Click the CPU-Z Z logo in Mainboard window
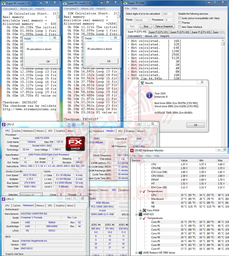This screenshot has width=229, height=256. 3,199
